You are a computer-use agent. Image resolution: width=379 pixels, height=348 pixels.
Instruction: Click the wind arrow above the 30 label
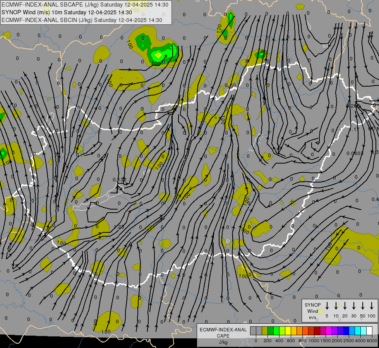click(353, 305)
